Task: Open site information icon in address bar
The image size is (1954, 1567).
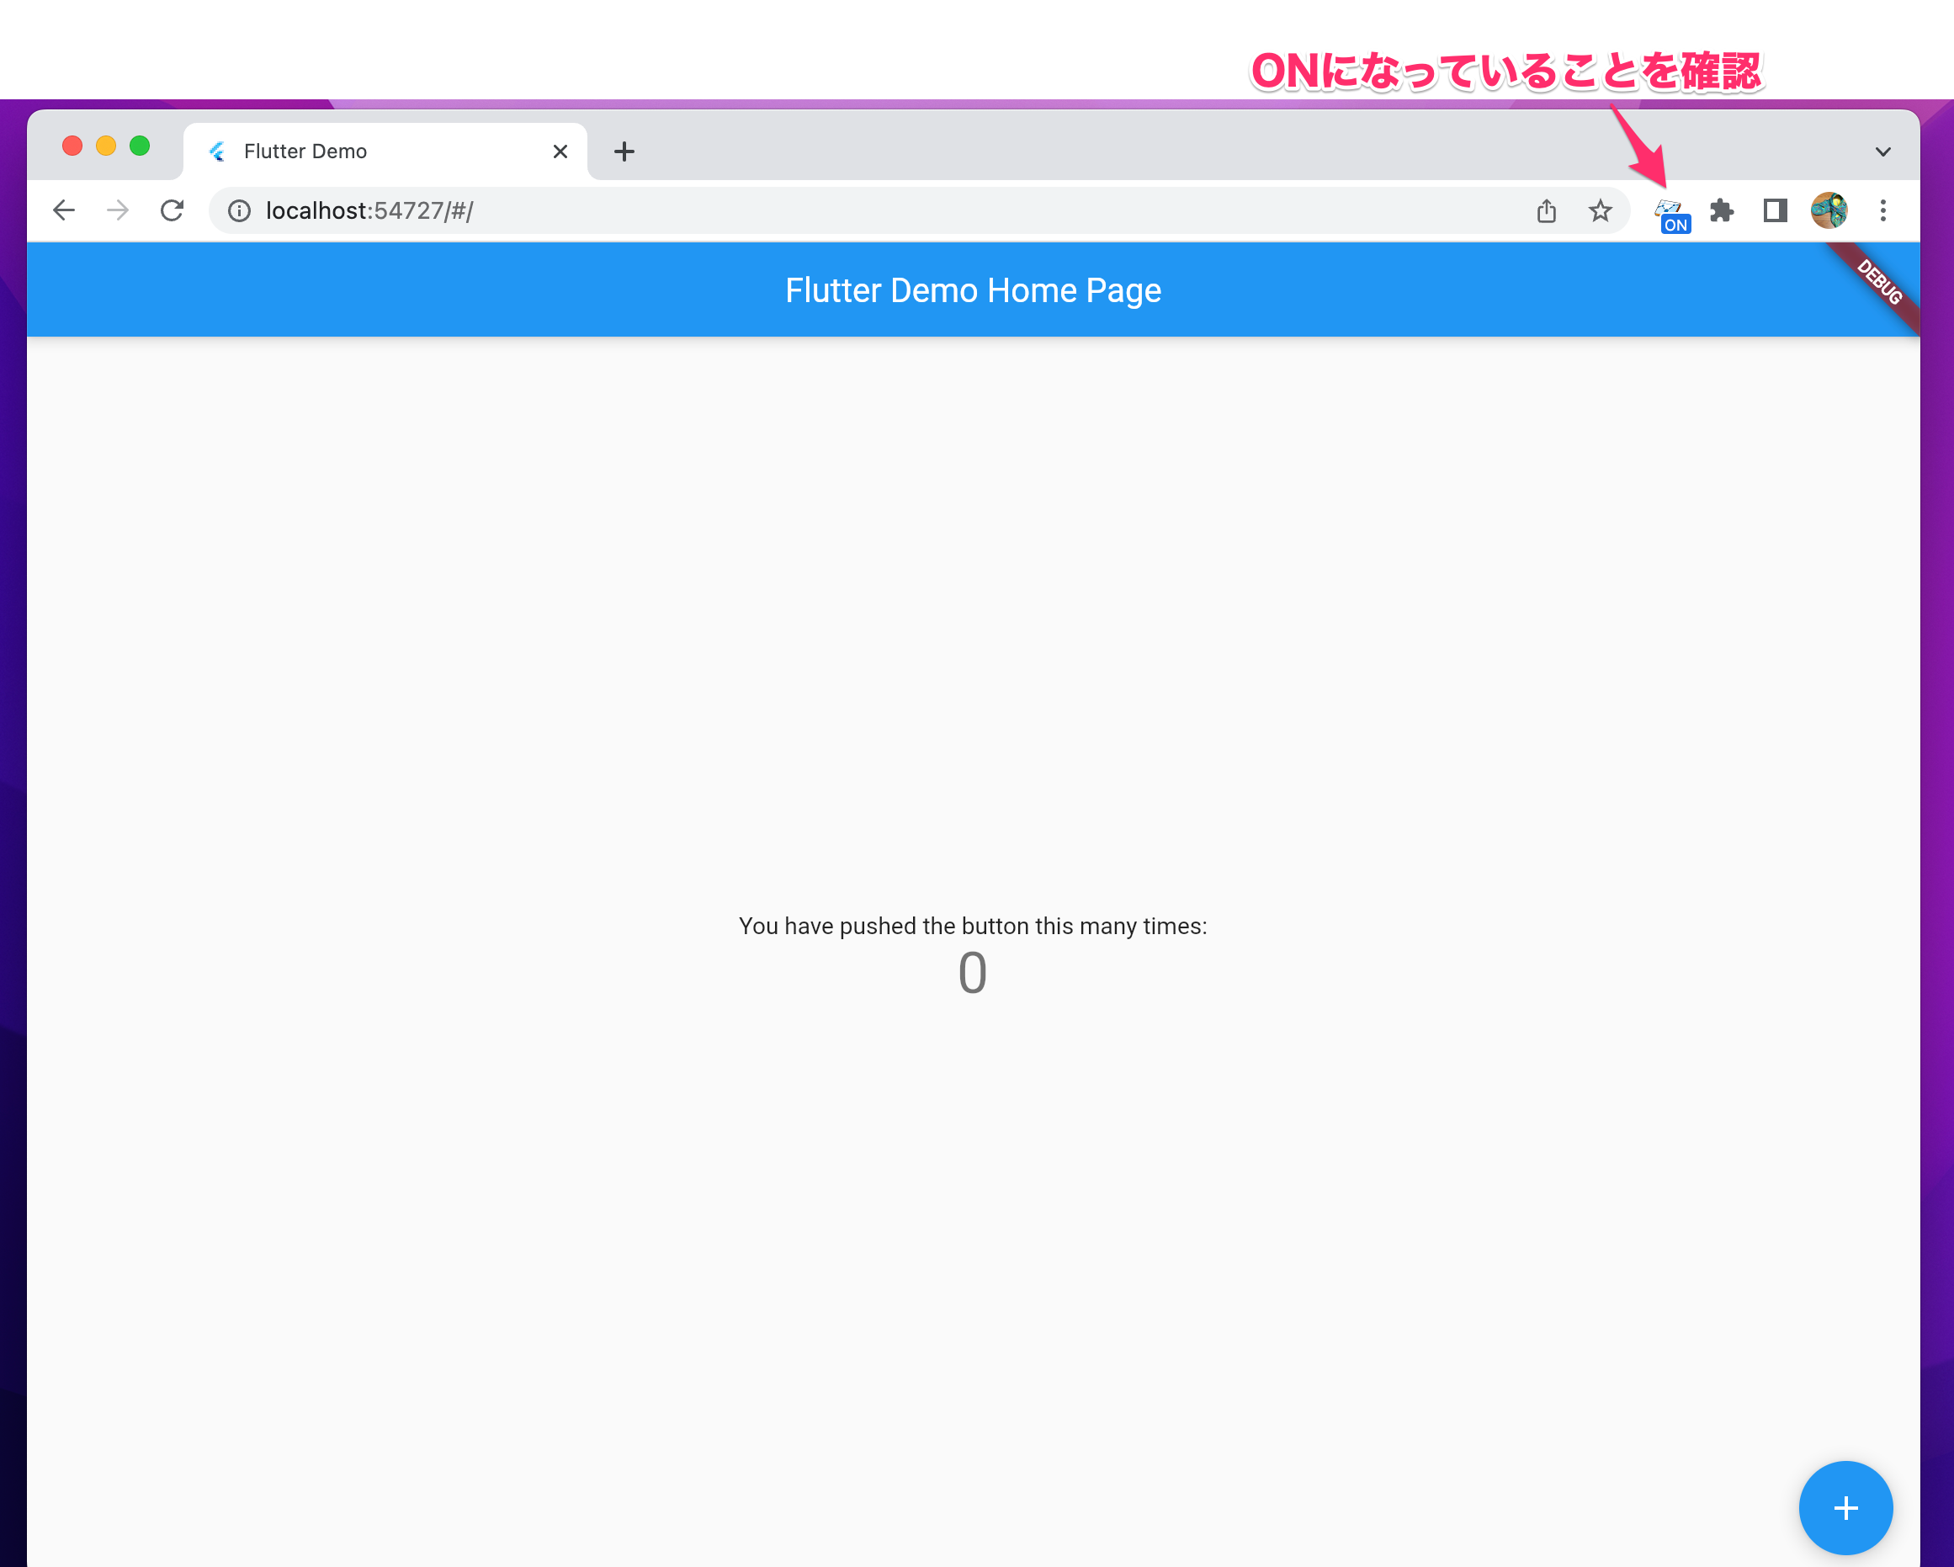Action: point(239,211)
